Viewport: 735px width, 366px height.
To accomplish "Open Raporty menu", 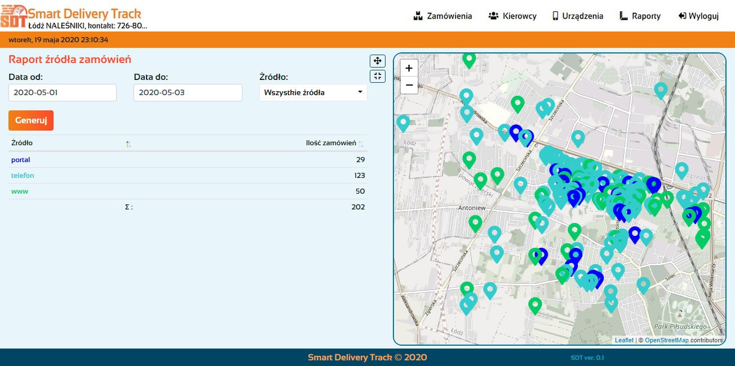I will tap(640, 16).
